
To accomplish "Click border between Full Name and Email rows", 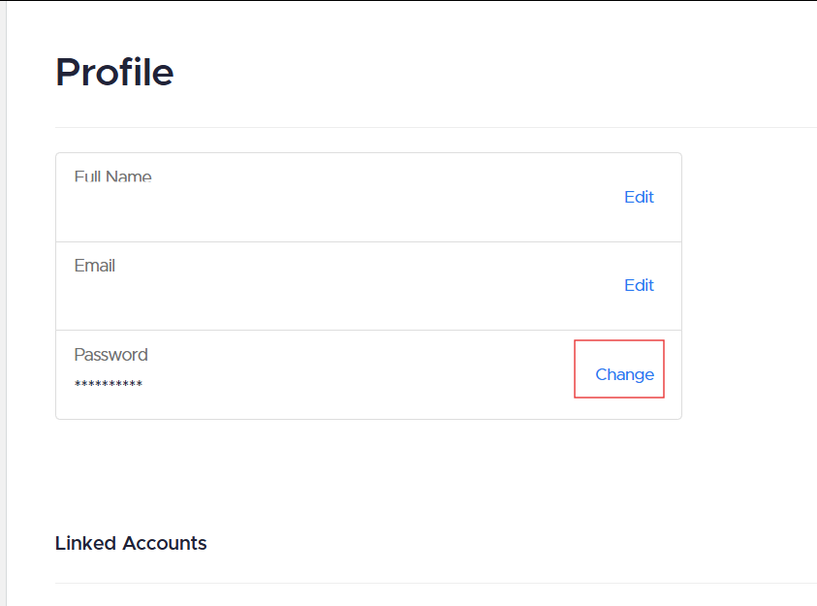I will (x=368, y=241).
